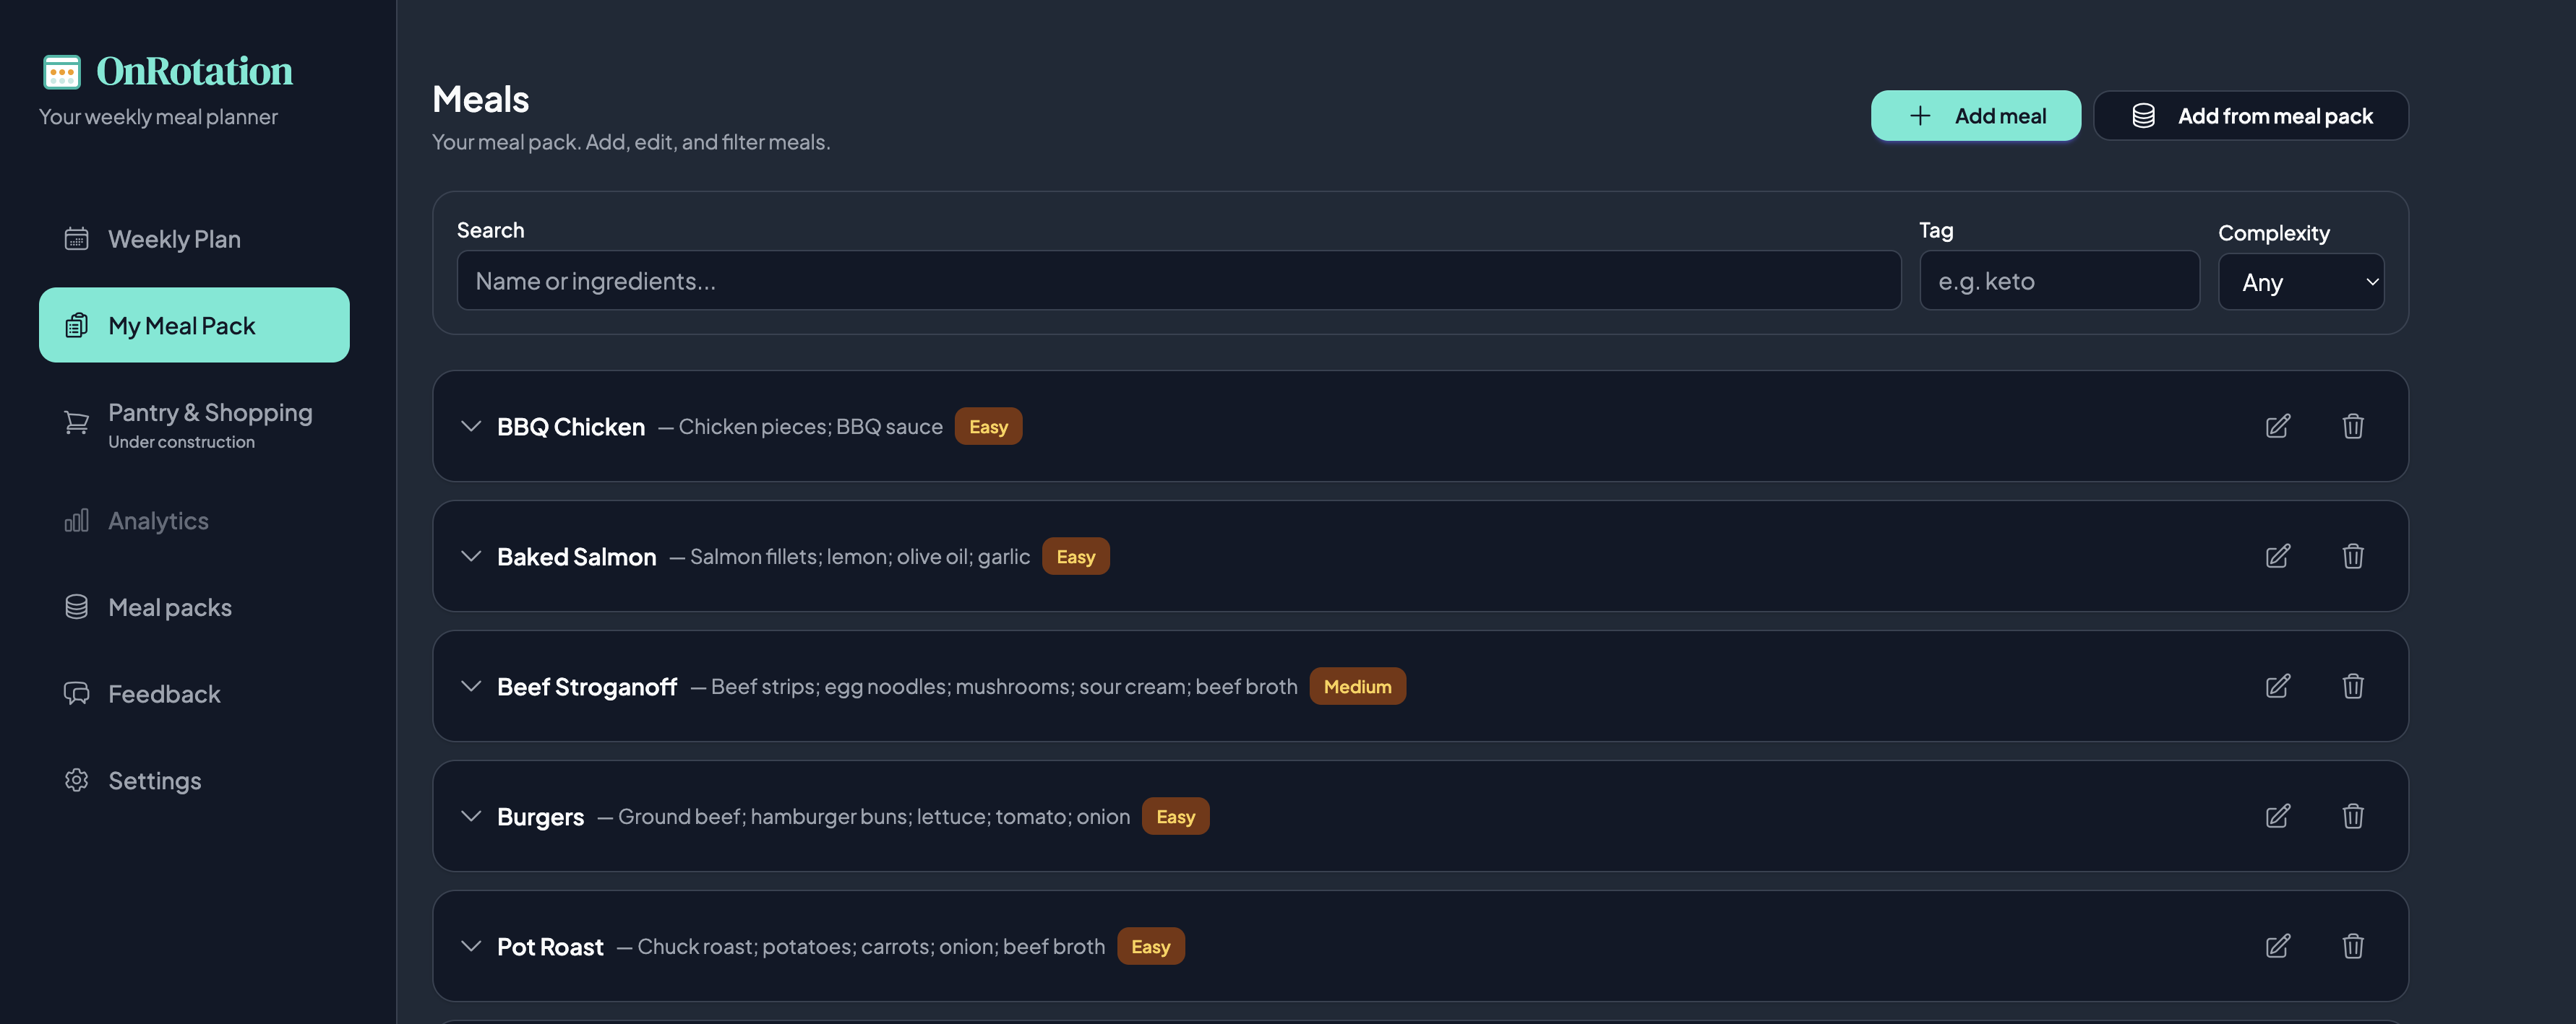This screenshot has height=1024, width=2576.
Task: Expand the Beef Stroganoff entry
Action: 470,686
